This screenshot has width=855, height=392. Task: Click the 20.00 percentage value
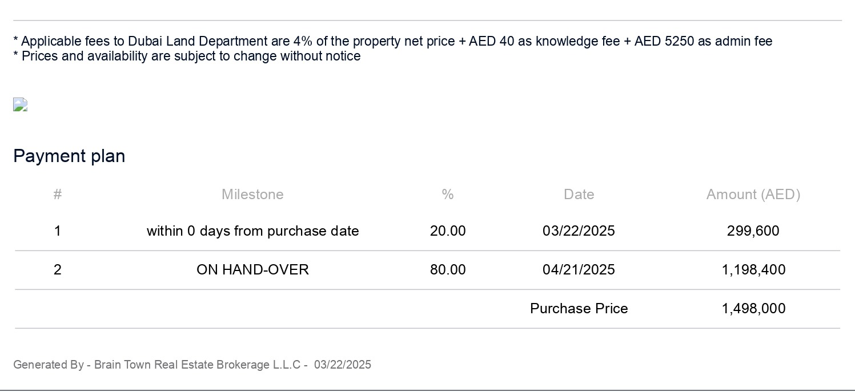[x=447, y=231]
